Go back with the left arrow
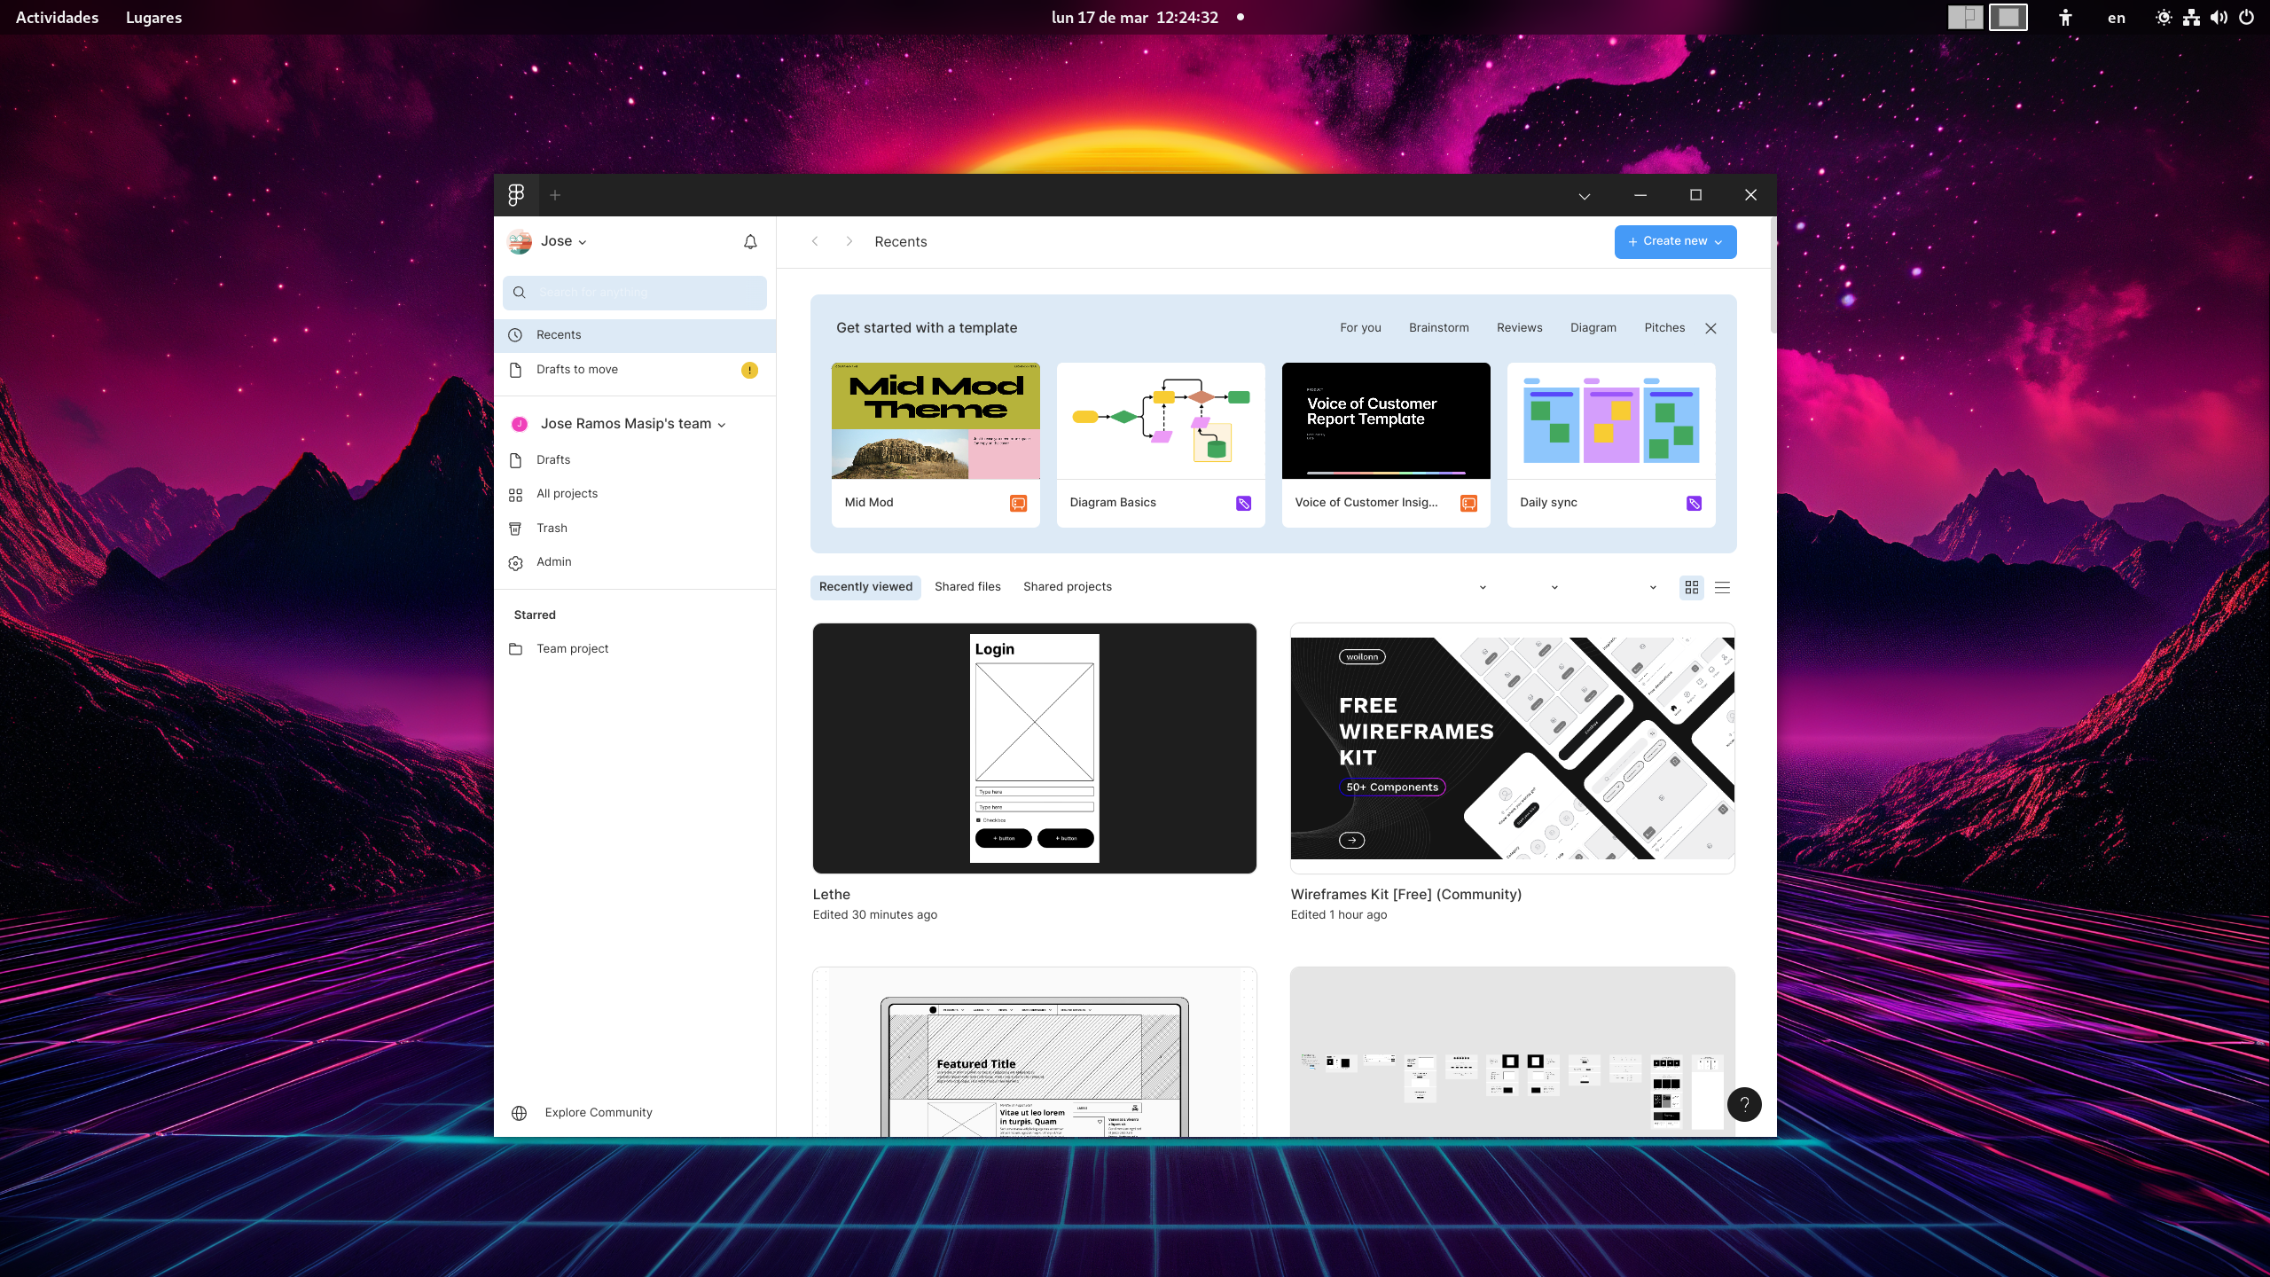This screenshot has width=2270, height=1277. (x=815, y=241)
